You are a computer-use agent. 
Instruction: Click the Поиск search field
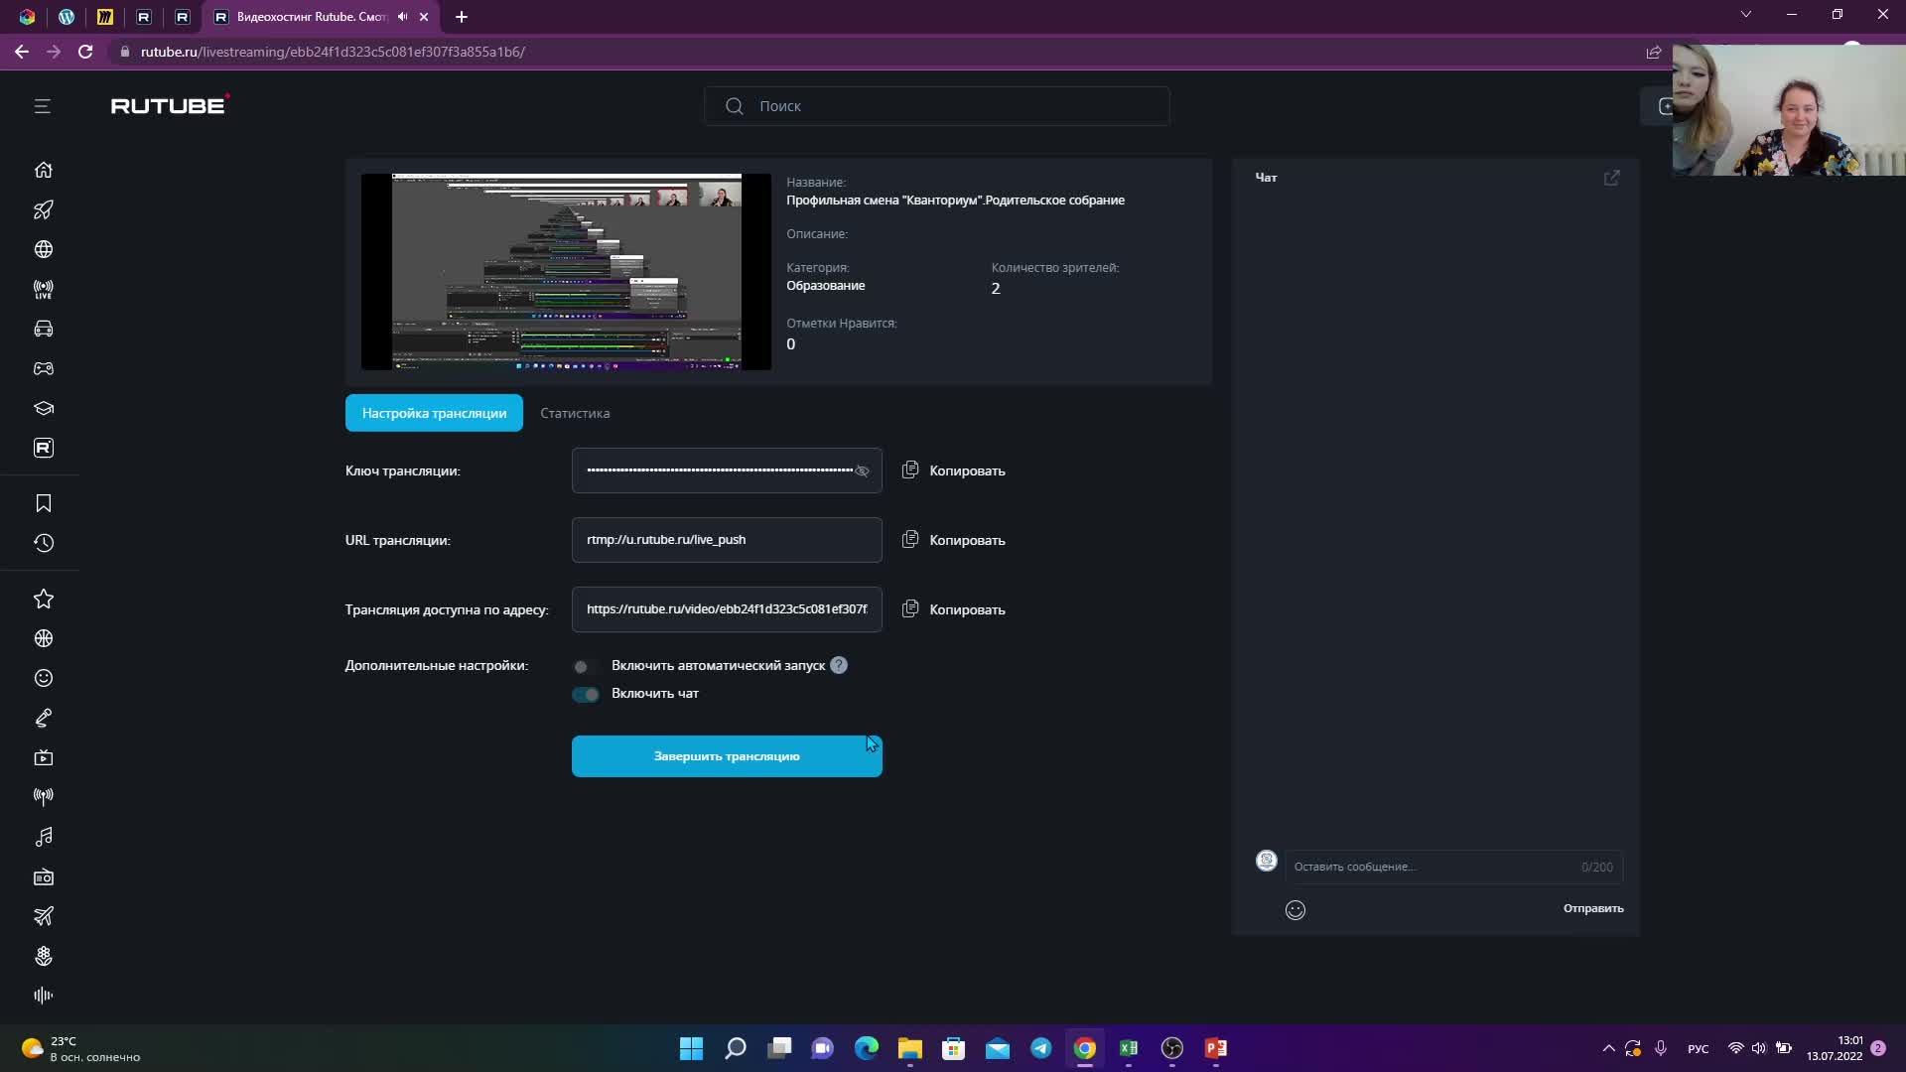(x=936, y=106)
